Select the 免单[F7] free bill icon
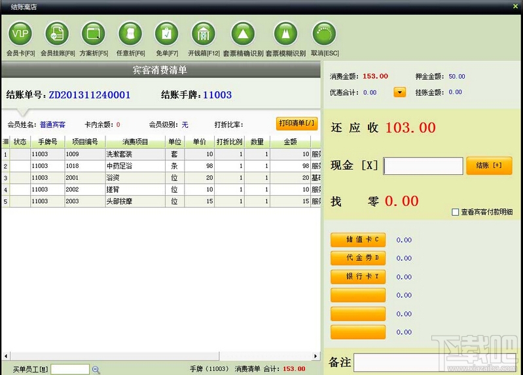The image size is (523, 375). [167, 33]
